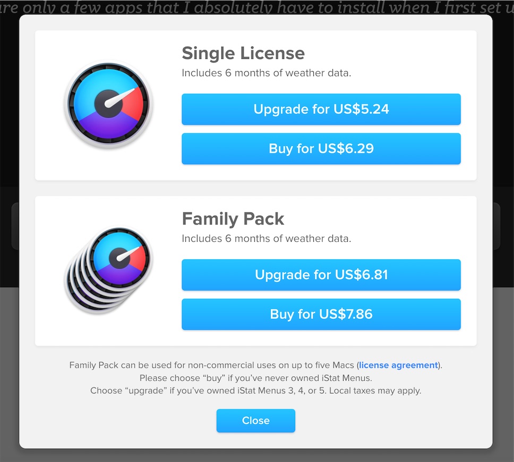
Task: Select weather data text under Single License
Action: (x=266, y=73)
